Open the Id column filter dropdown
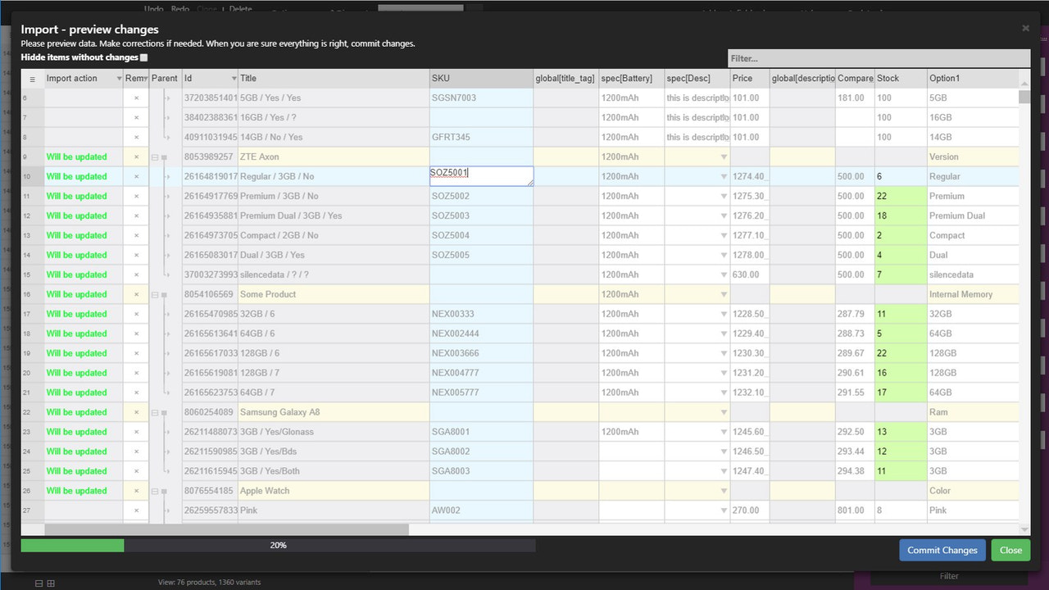Screen dimensions: 1049x590 click(x=232, y=78)
